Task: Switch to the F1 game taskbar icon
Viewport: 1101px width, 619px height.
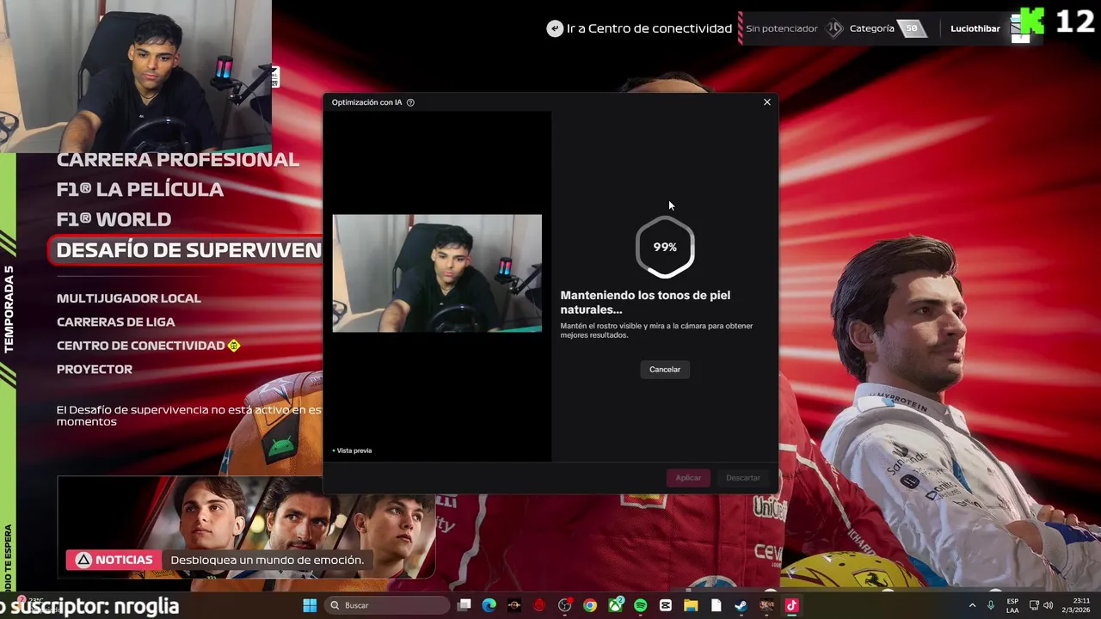Action: pyautogui.click(x=766, y=605)
